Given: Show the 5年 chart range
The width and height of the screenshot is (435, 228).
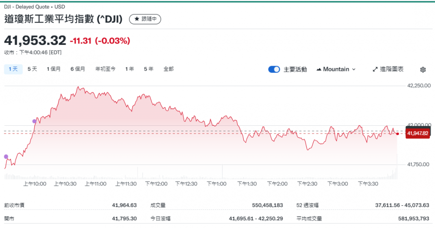Looking at the screenshot, I should (148, 69).
